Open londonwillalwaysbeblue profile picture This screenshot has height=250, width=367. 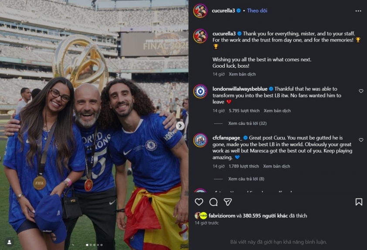tap(200, 92)
